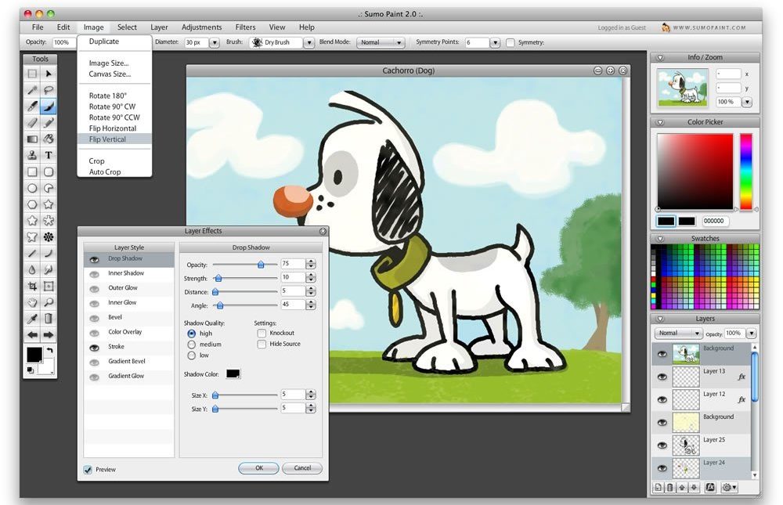Select the Gradient fill tool
Image resolution: width=783 pixels, height=505 pixels.
32,139
